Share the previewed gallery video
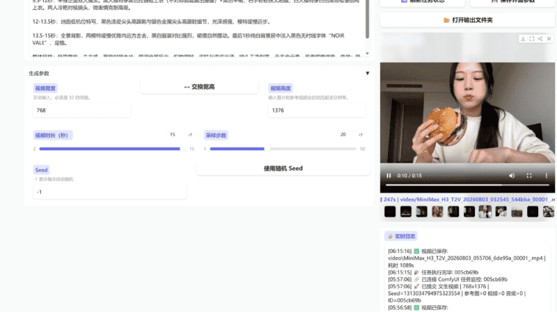 pos(540,39)
